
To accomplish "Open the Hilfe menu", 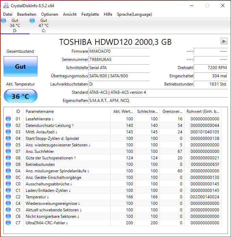I will coord(108,14).
